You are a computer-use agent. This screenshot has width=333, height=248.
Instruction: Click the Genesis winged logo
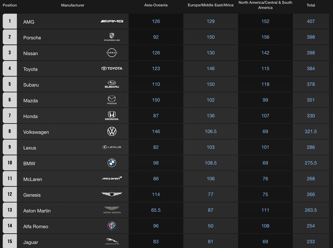click(x=112, y=194)
